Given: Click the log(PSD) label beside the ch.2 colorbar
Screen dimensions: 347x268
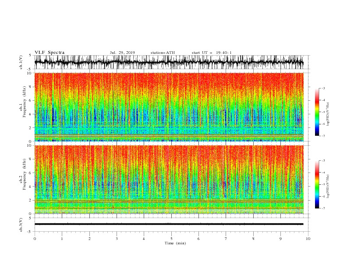Looking at the screenshot, I should (x=328, y=187).
